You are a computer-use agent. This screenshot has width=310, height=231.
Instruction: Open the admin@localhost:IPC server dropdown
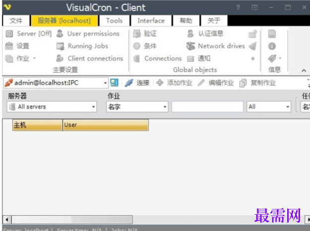(x=105, y=83)
